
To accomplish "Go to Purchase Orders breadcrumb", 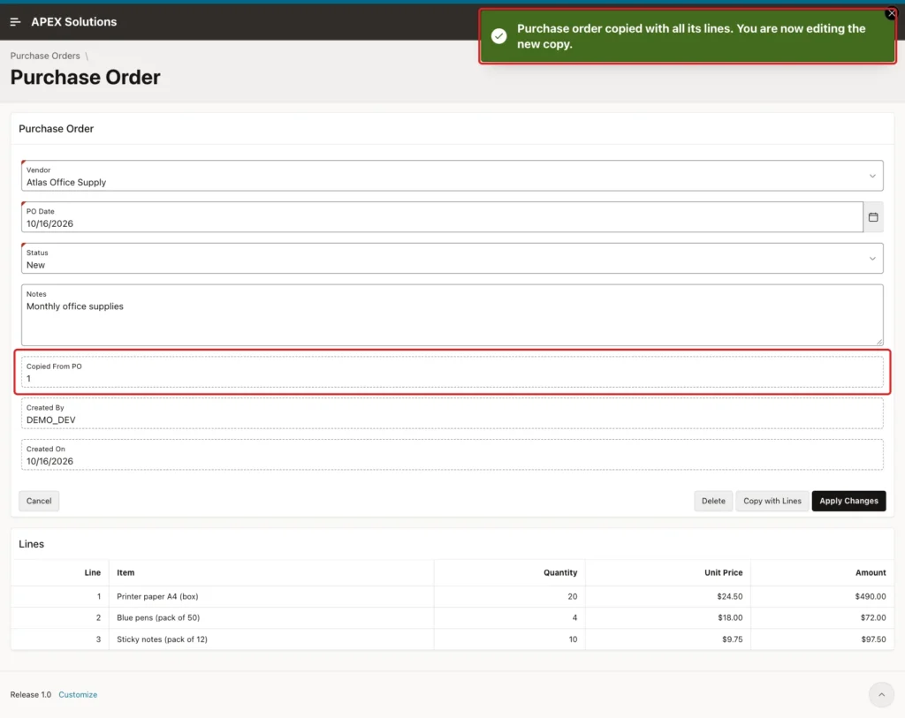I will coord(45,56).
